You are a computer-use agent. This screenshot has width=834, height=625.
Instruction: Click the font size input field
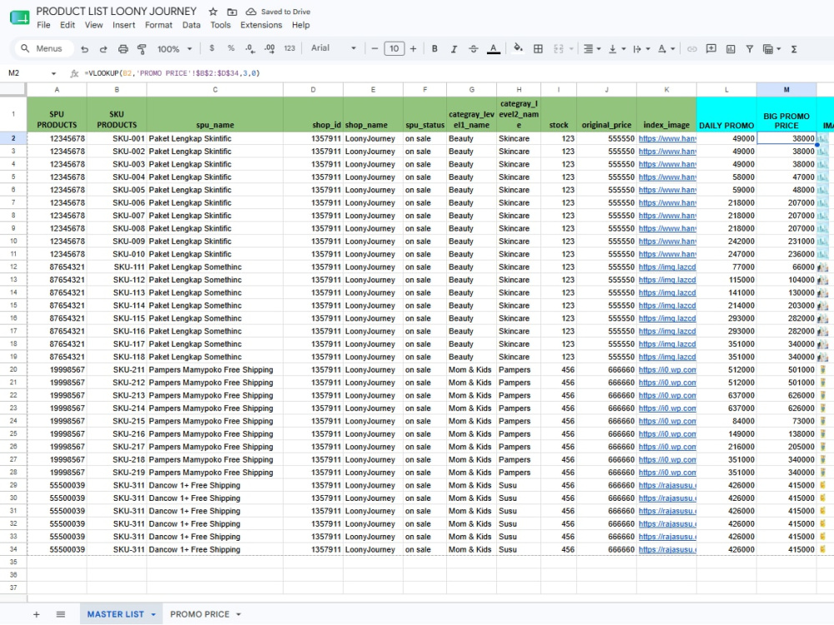(394, 49)
